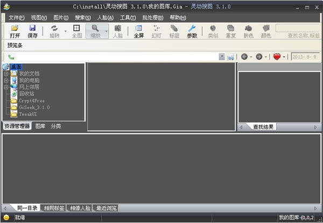Screen dimensions: 323x223
Task: Click the search name/tag input field
Action: pyautogui.click(x=299, y=28)
